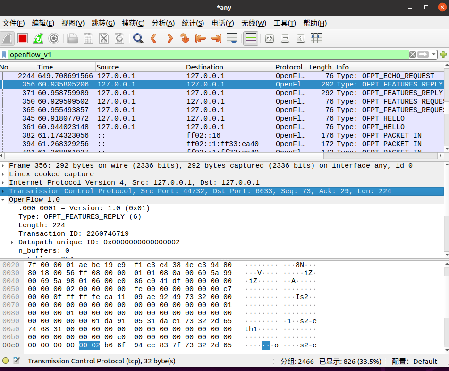This screenshot has width=449, height=371.
Task: Restart the current capture
Action: (38, 38)
